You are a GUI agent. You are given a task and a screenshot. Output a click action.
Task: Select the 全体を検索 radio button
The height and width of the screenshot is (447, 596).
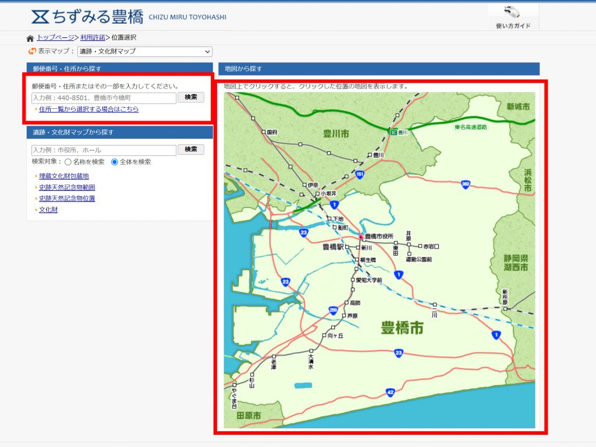click(x=115, y=162)
